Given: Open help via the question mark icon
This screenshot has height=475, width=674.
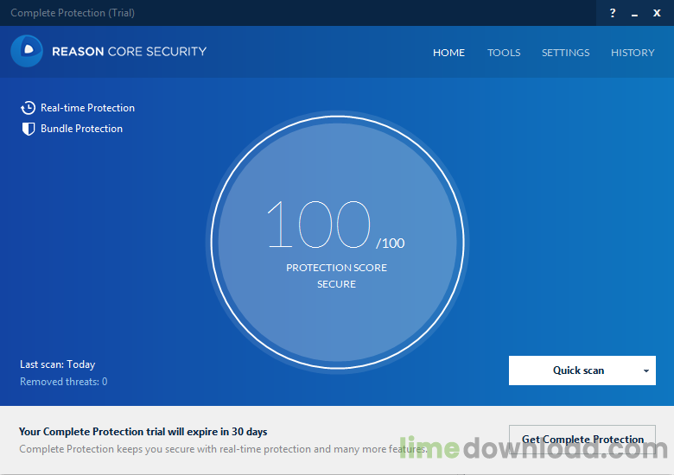Looking at the screenshot, I should point(613,13).
